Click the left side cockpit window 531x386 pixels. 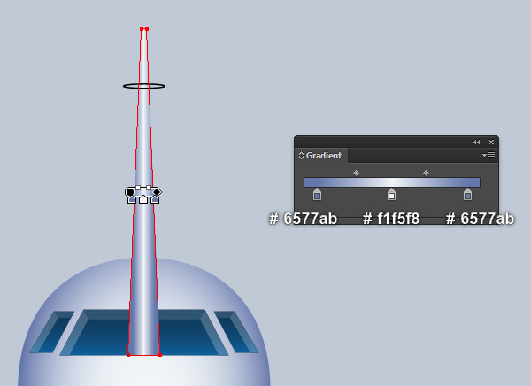coord(52,332)
